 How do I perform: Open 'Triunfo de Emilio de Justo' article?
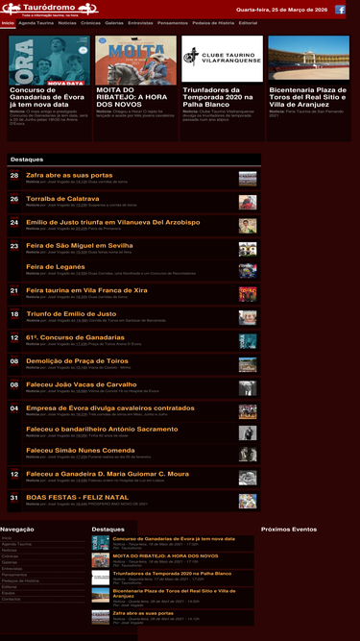[x=71, y=314]
